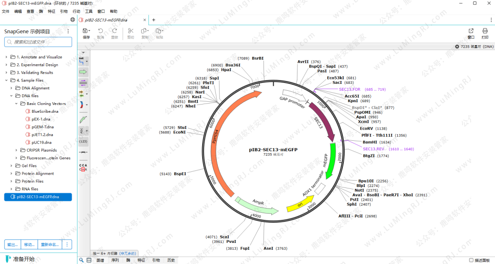
Task: Click the 保存 (Save) toolbar icon
Action: 86,33
